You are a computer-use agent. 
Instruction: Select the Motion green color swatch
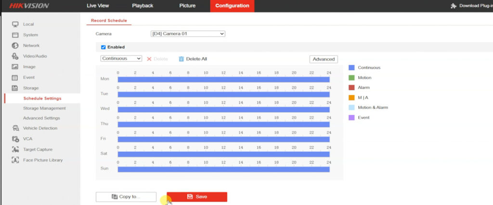[351, 78]
